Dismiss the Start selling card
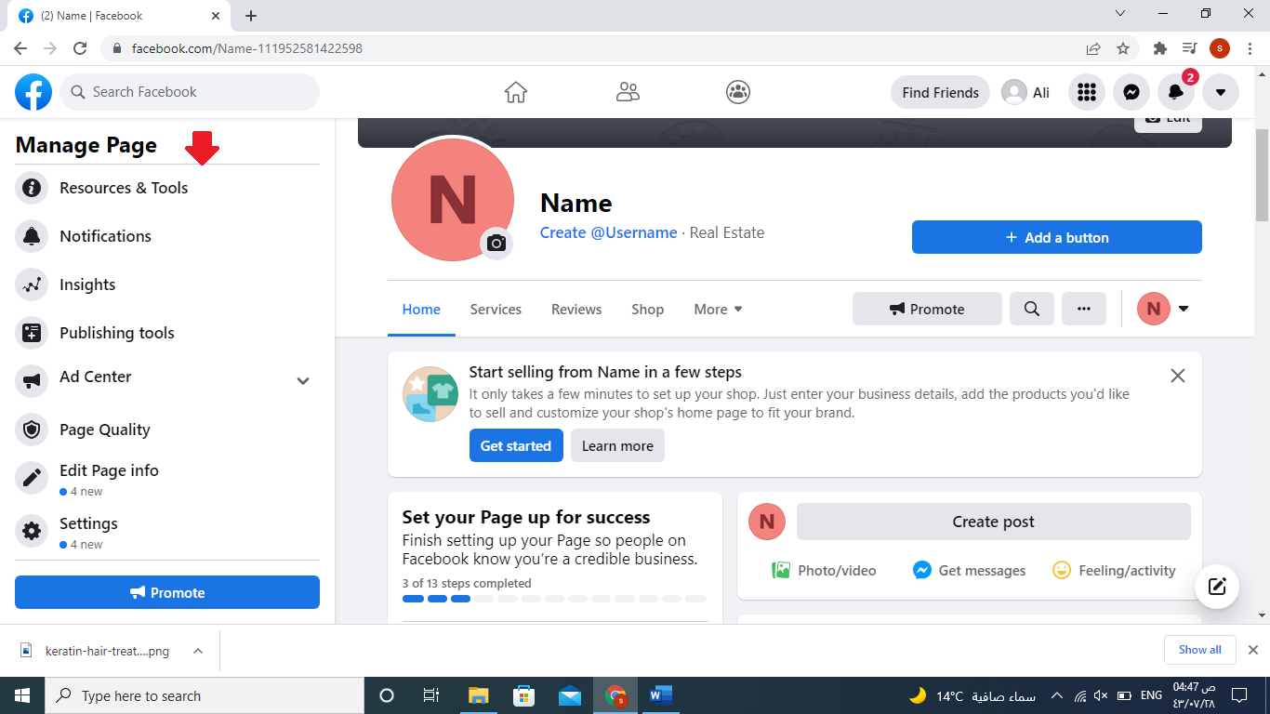1270x714 pixels. click(x=1178, y=376)
